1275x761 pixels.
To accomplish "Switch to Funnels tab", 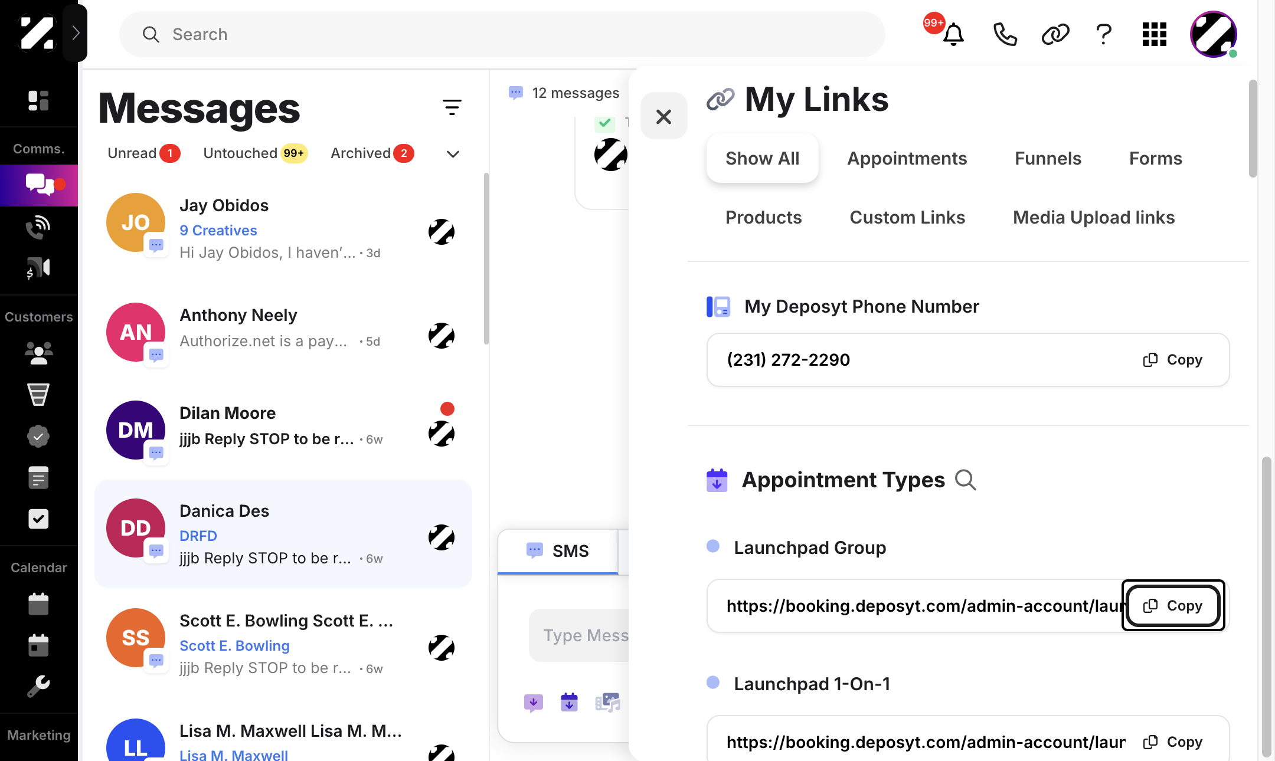I will (1048, 158).
